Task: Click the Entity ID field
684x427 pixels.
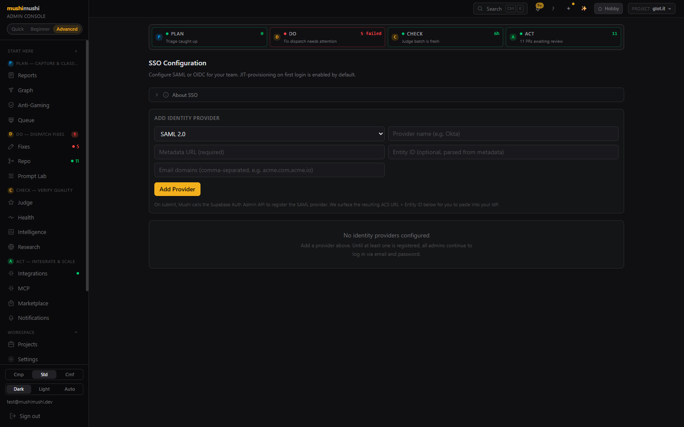Action: tap(503, 152)
